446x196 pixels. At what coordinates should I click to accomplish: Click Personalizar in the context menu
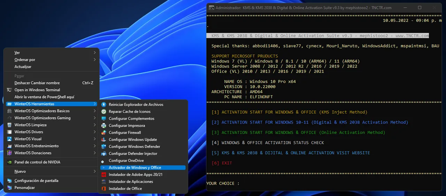click(24, 188)
